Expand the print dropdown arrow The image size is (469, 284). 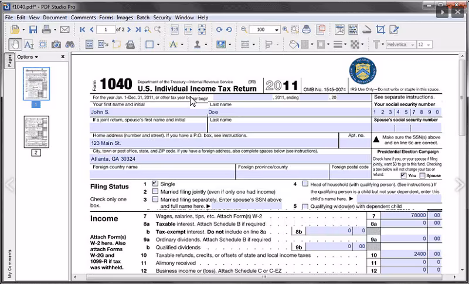coord(55,29)
